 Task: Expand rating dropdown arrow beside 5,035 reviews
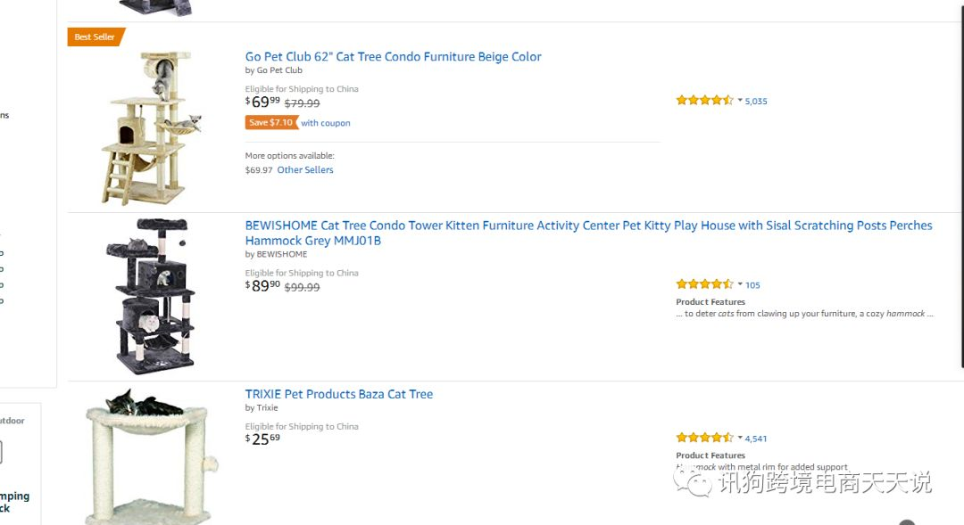tap(740, 100)
